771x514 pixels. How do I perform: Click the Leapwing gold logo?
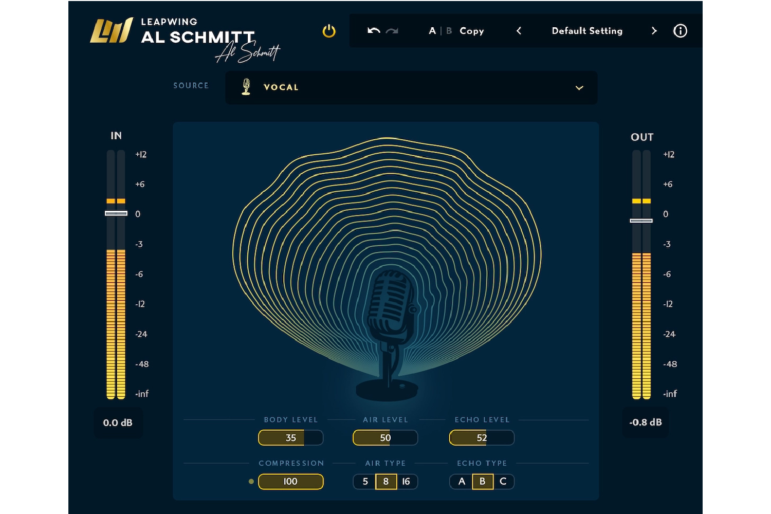click(112, 30)
